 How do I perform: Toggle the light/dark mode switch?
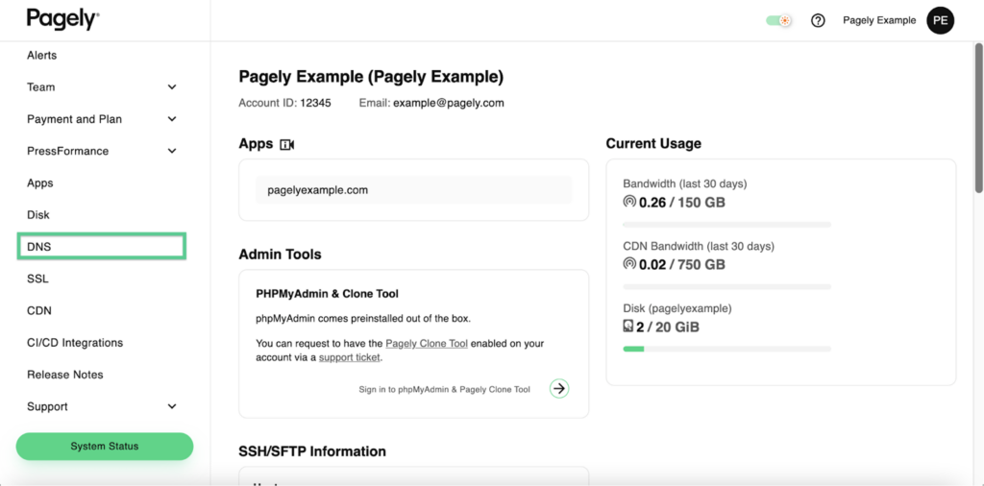point(778,20)
